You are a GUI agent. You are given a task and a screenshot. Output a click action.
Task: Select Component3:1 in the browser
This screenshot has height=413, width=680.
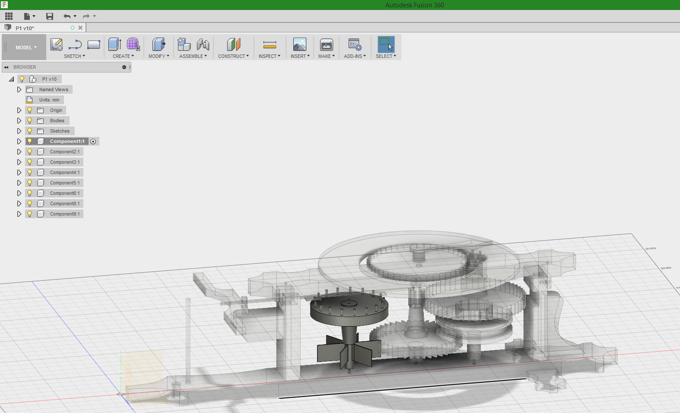point(65,162)
